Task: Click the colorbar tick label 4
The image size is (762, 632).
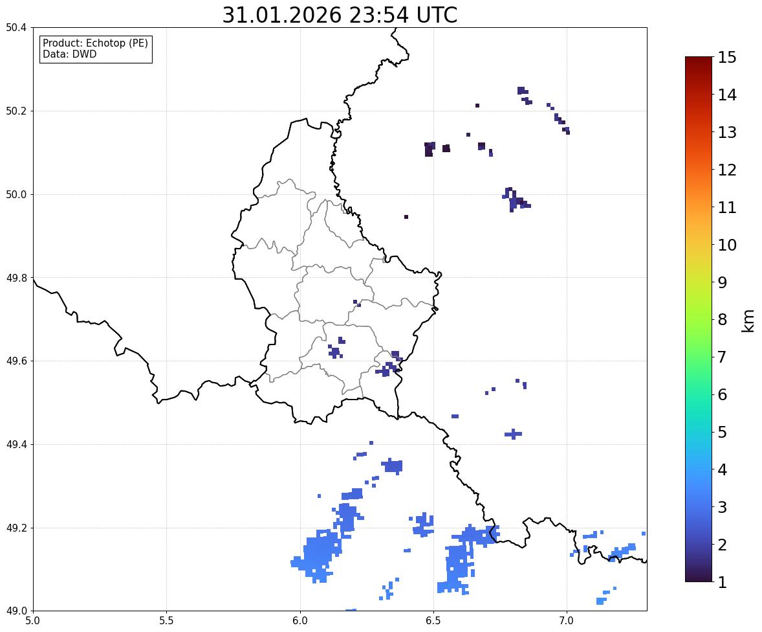Action: tap(723, 469)
